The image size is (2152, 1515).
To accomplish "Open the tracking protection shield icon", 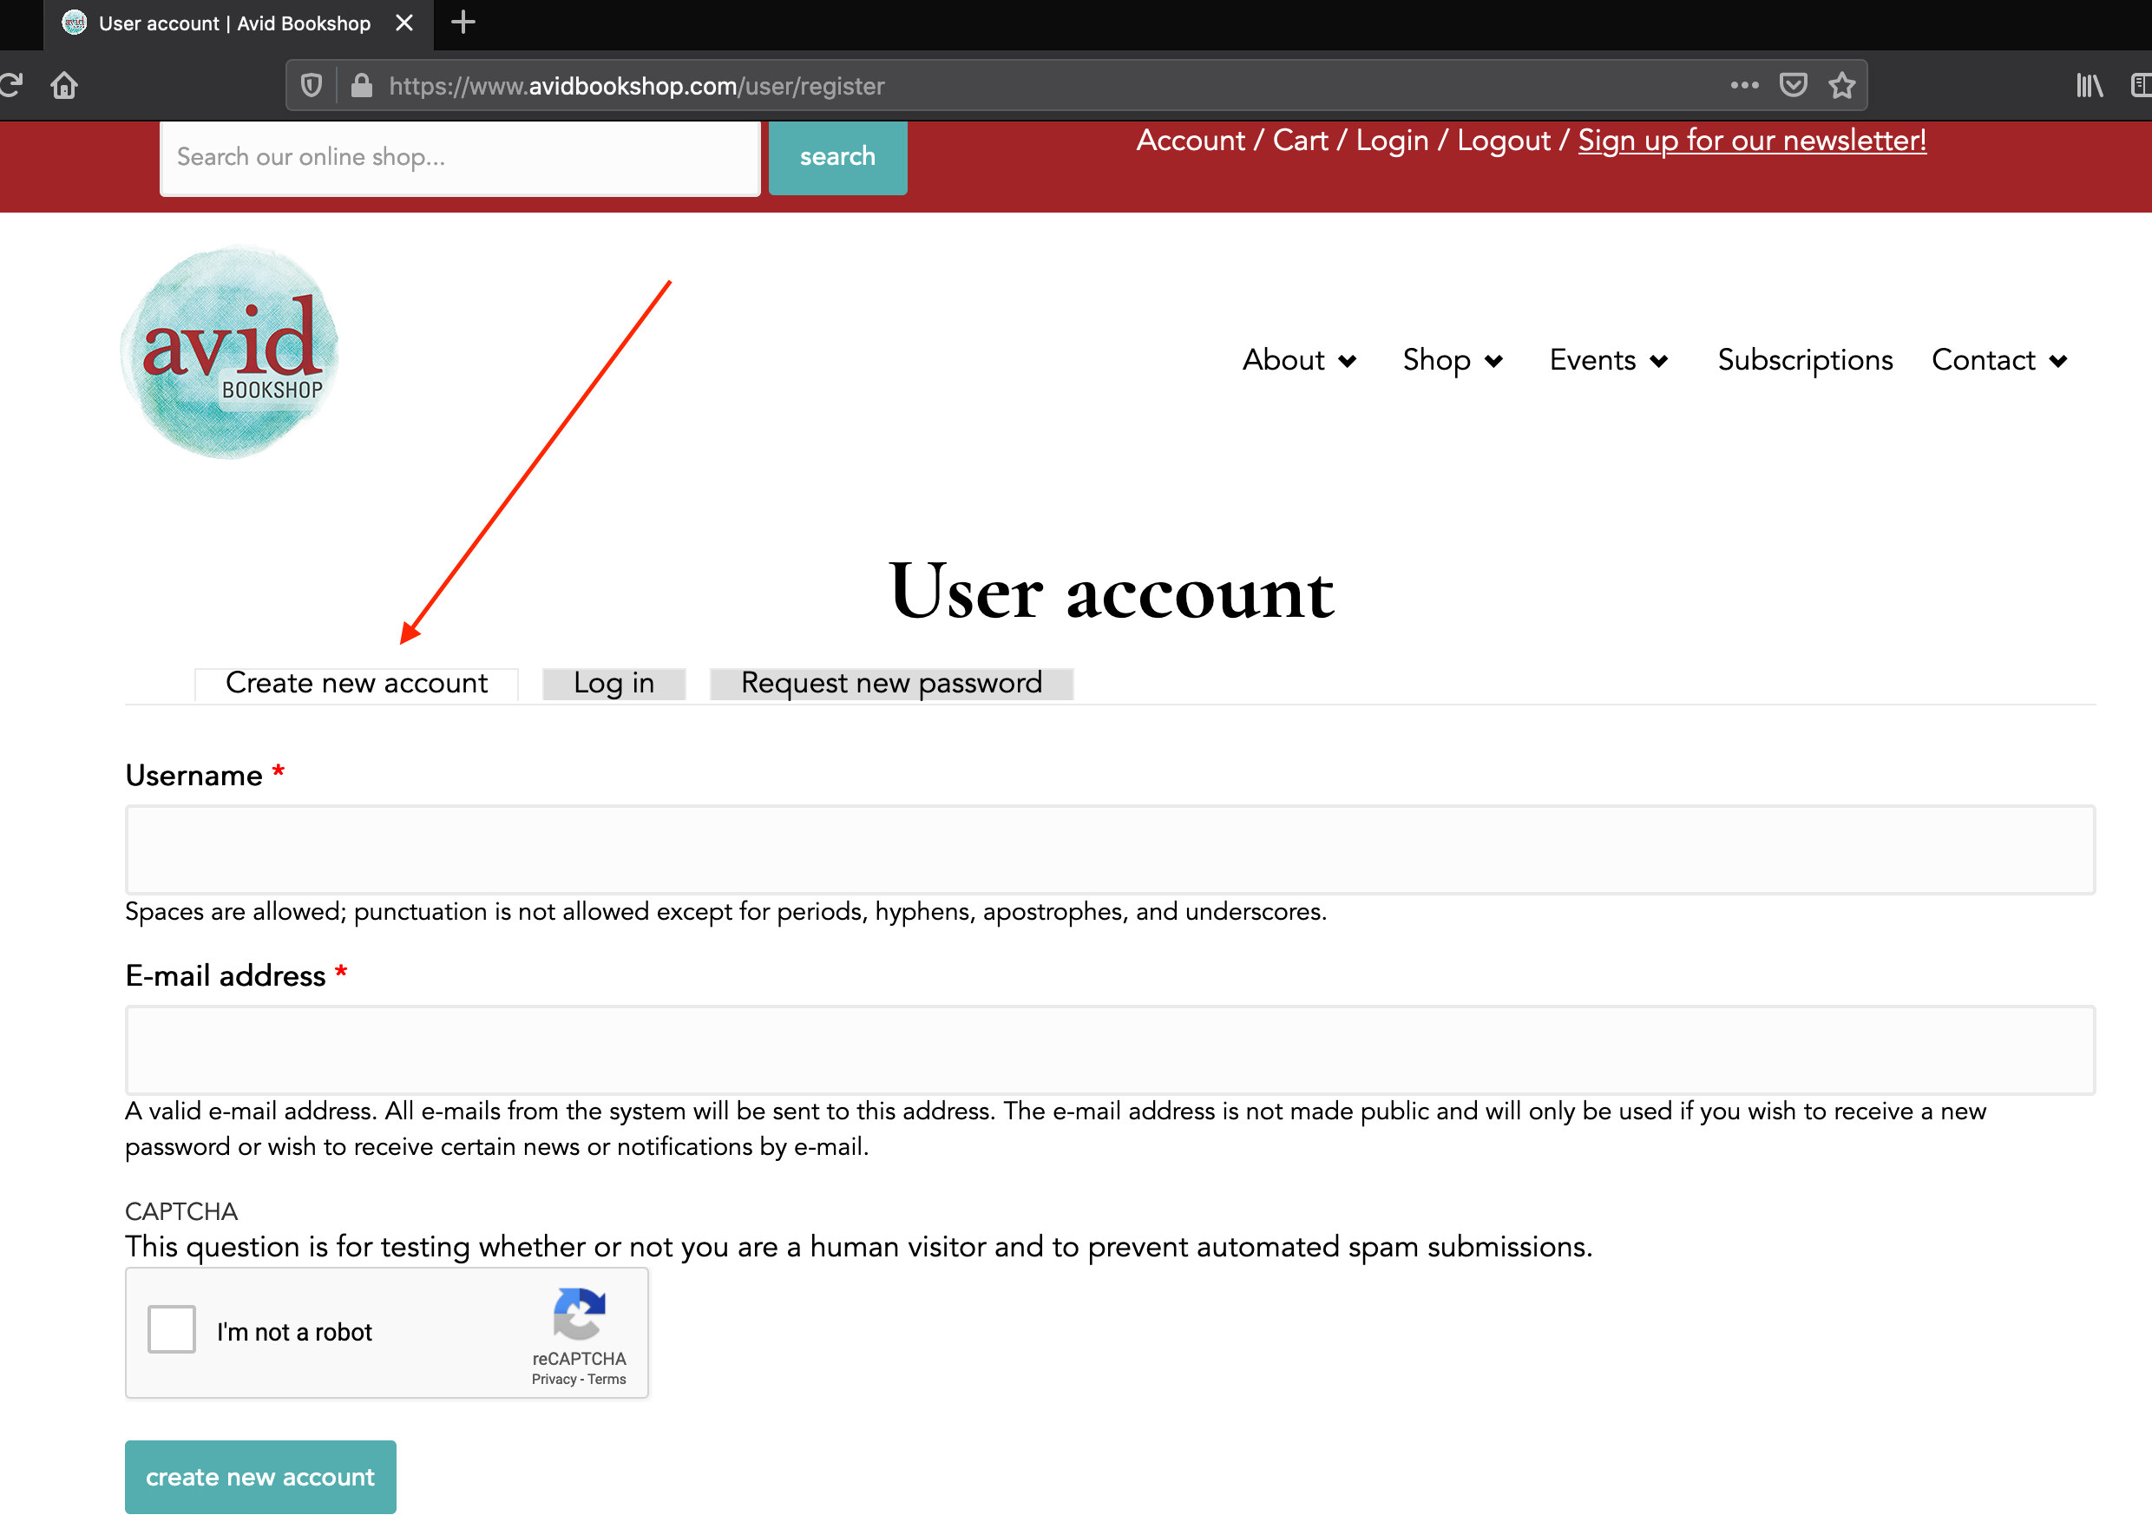I will click(x=312, y=86).
